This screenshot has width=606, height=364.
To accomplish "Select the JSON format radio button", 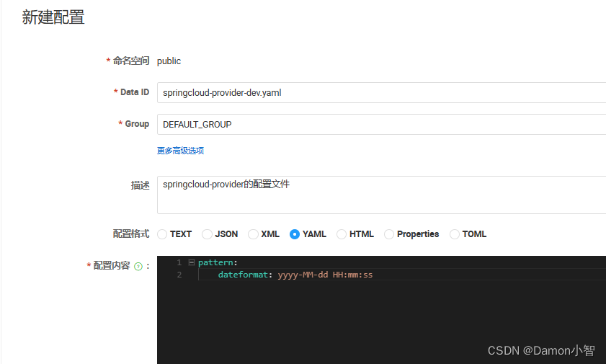I will pyautogui.click(x=207, y=234).
